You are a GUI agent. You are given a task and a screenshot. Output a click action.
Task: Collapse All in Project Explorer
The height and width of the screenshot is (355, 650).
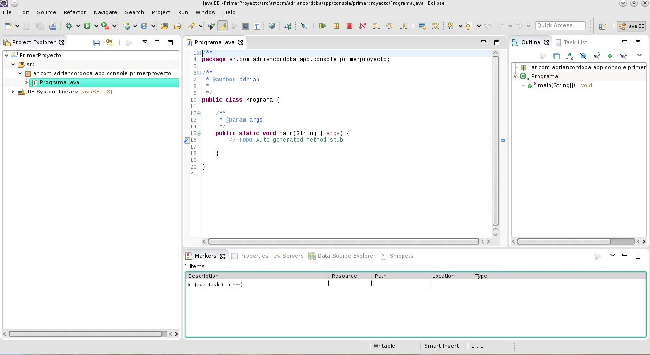pyautogui.click(x=96, y=43)
